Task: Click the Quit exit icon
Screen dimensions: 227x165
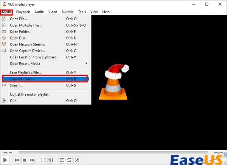Action: [x=4, y=101]
